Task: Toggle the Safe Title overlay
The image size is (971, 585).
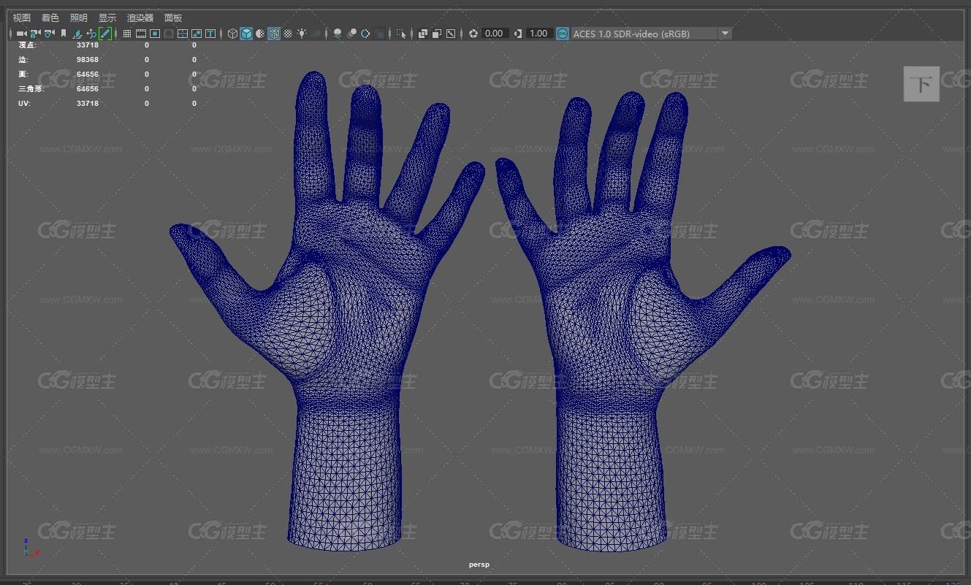Action: point(210,34)
